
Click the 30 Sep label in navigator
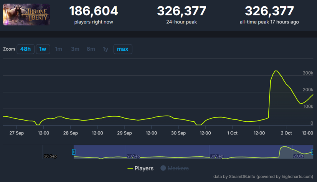[217, 156]
